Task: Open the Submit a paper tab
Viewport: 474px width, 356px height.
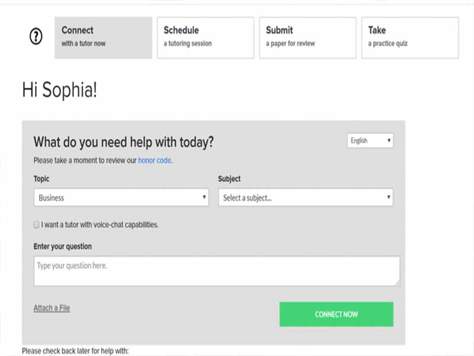Action: (308, 37)
